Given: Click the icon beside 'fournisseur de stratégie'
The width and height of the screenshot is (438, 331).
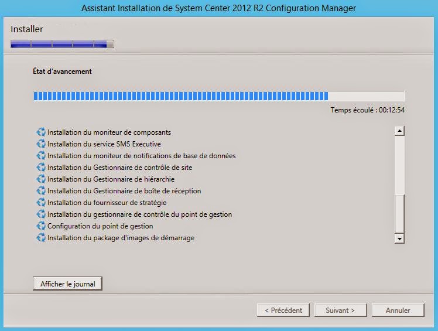Looking at the screenshot, I should coord(41,203).
